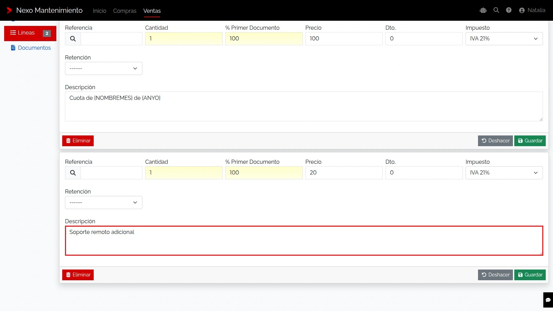Undo first line changes with Deshacer
553x311 pixels.
(x=495, y=141)
